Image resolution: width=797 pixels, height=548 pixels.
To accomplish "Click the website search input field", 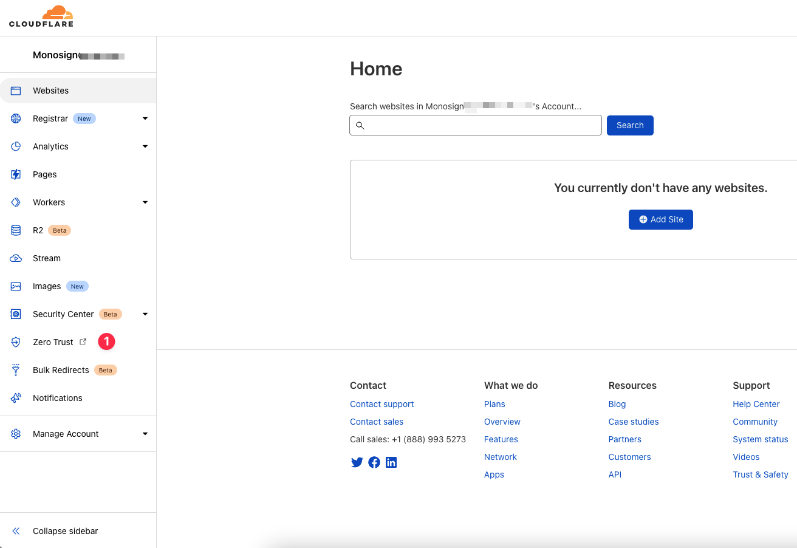I will coord(475,125).
